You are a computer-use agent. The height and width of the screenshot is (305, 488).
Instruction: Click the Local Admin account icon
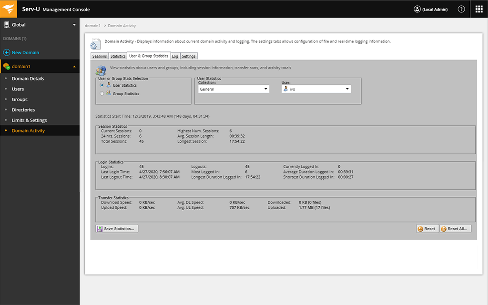point(417,9)
